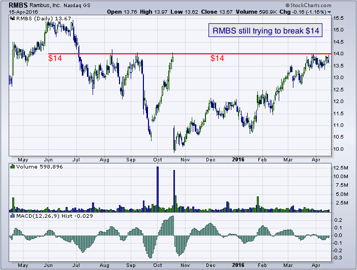Select the 'RMBS still trying to break $14' annotation box

click(x=265, y=30)
